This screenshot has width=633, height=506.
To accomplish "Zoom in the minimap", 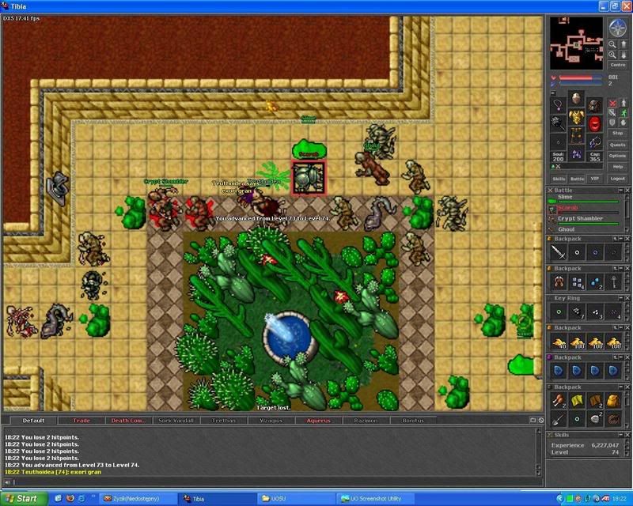I will click(612, 55).
